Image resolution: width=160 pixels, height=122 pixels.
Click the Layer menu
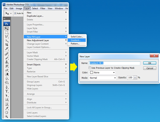click(x=27, y=8)
